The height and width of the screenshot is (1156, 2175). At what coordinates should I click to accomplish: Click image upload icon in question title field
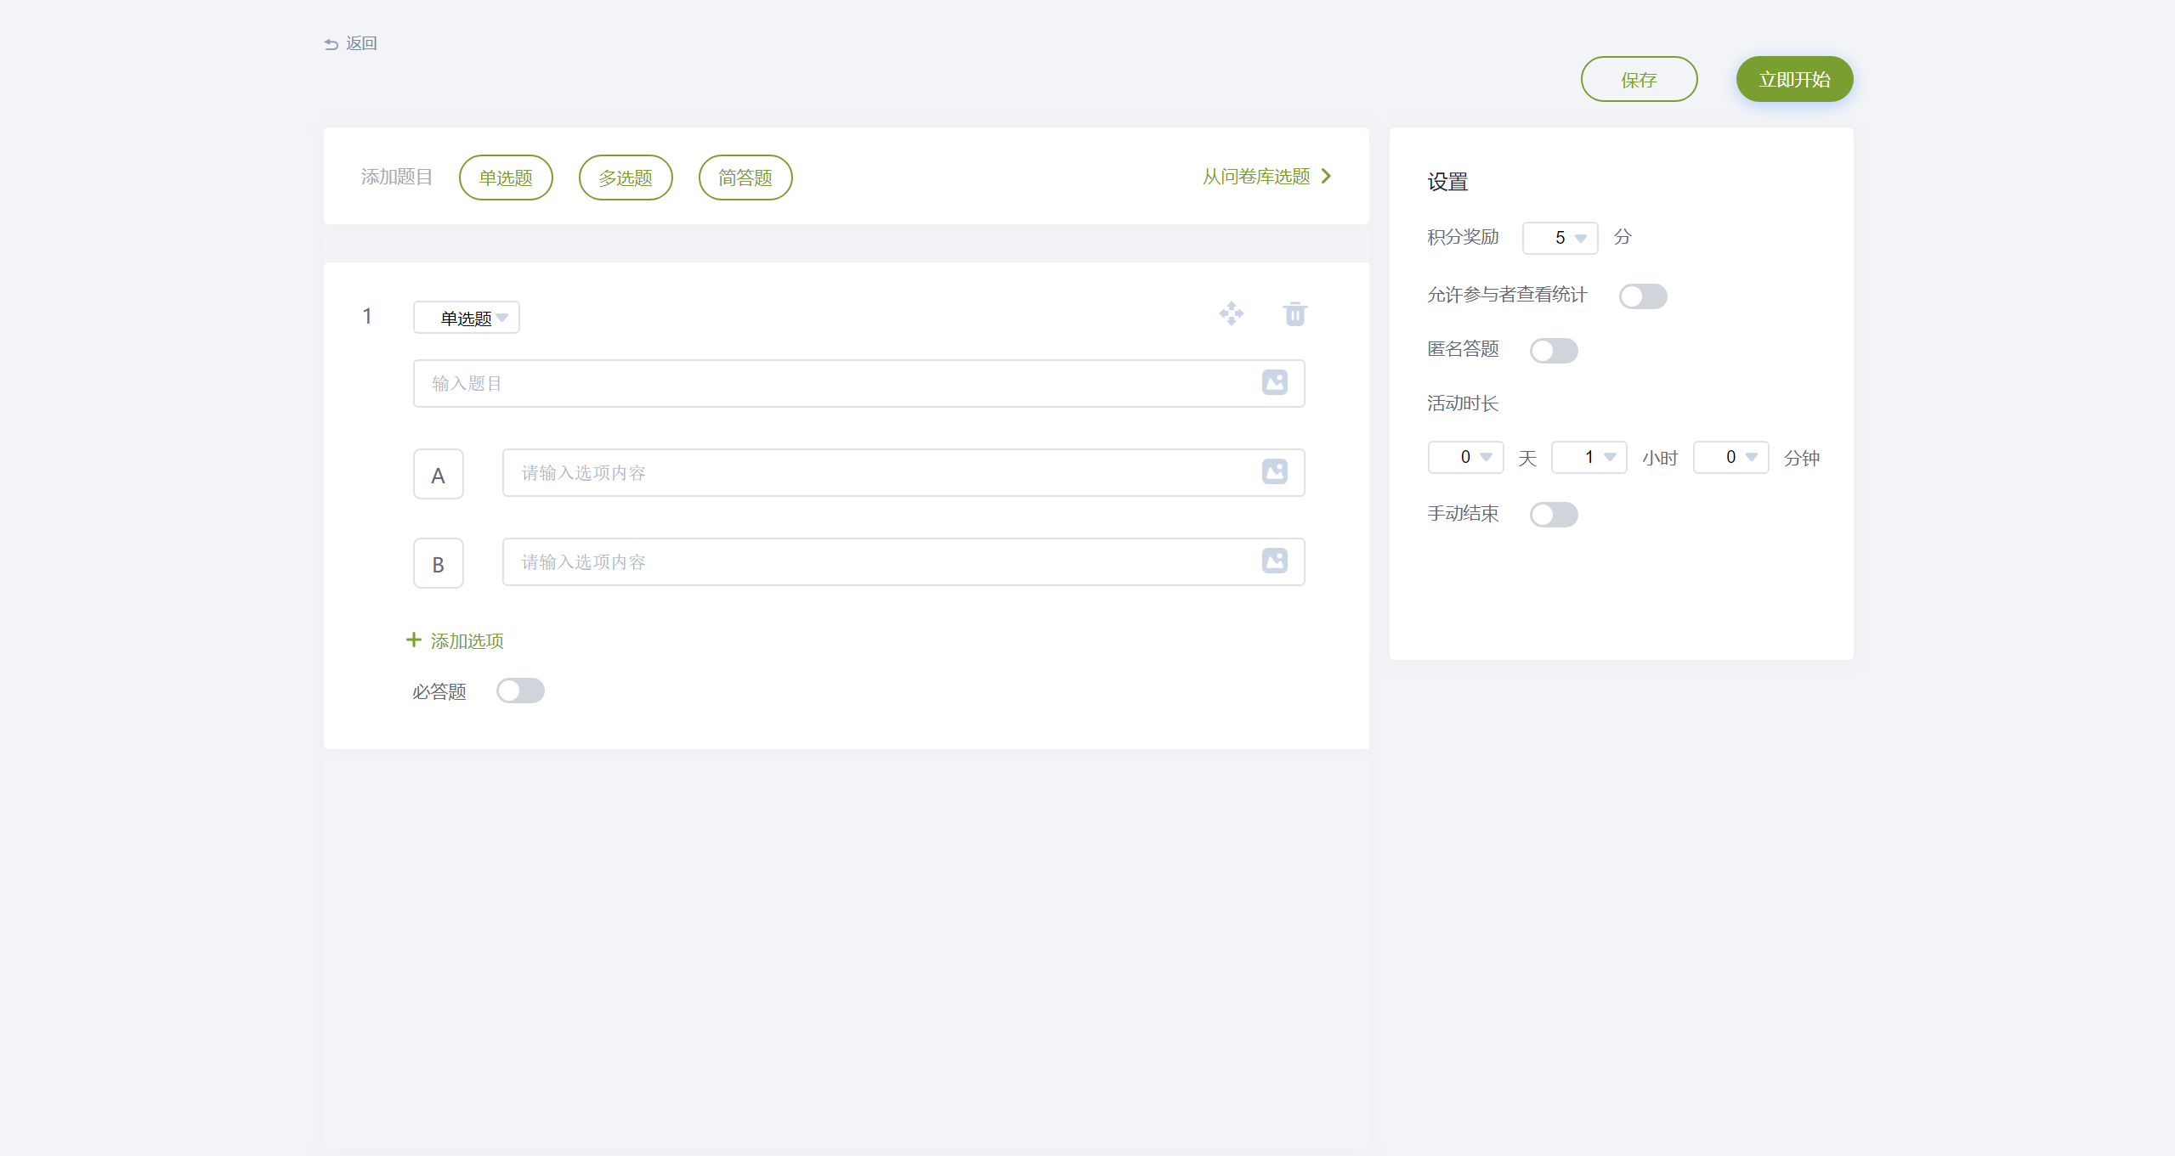pos(1274,382)
